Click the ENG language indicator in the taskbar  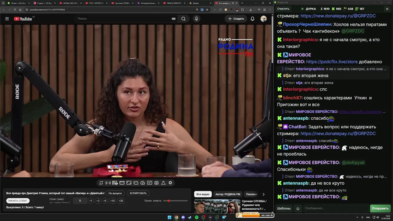pyautogui.click(x=368, y=217)
